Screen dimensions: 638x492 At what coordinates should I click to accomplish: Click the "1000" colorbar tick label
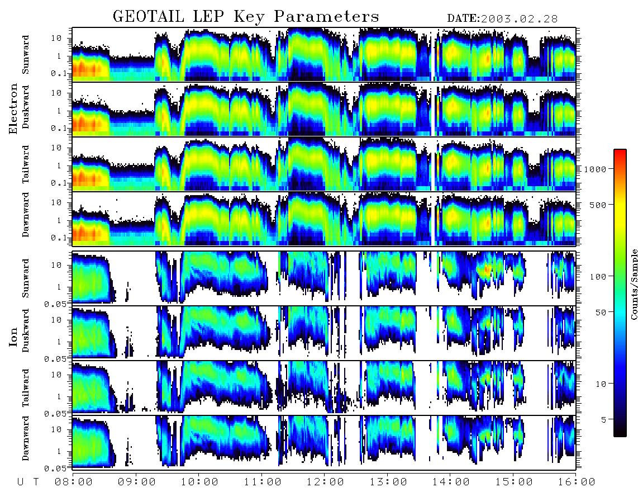595,169
